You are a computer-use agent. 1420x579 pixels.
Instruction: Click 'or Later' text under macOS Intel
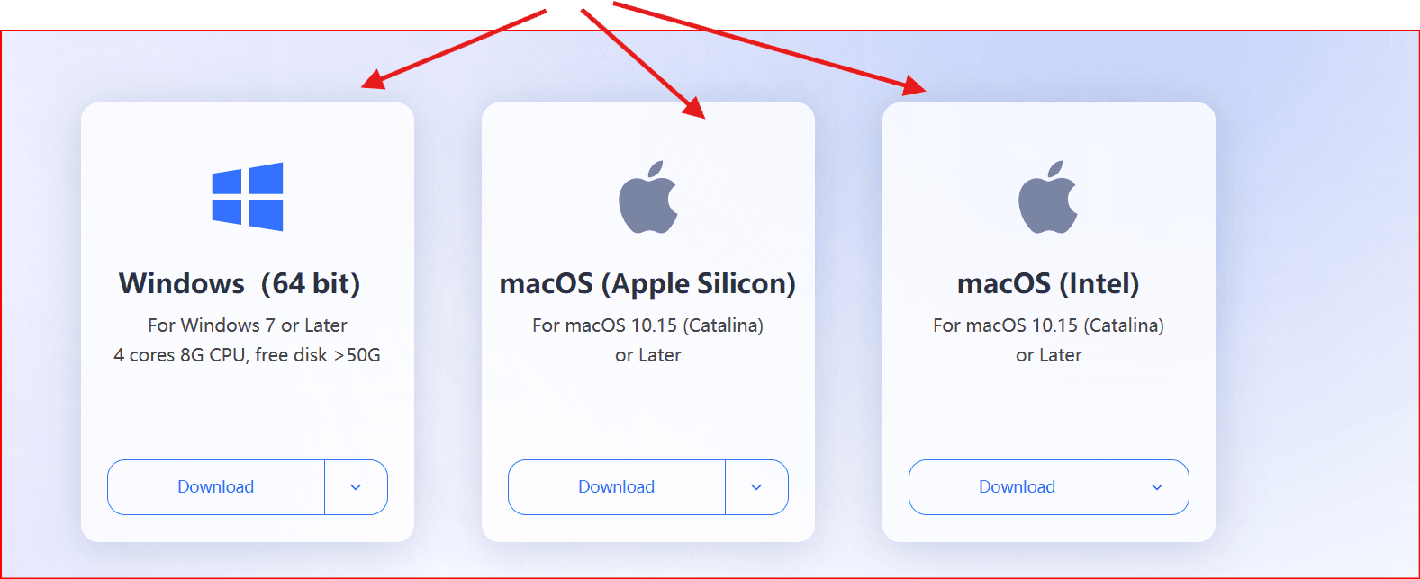point(1049,355)
